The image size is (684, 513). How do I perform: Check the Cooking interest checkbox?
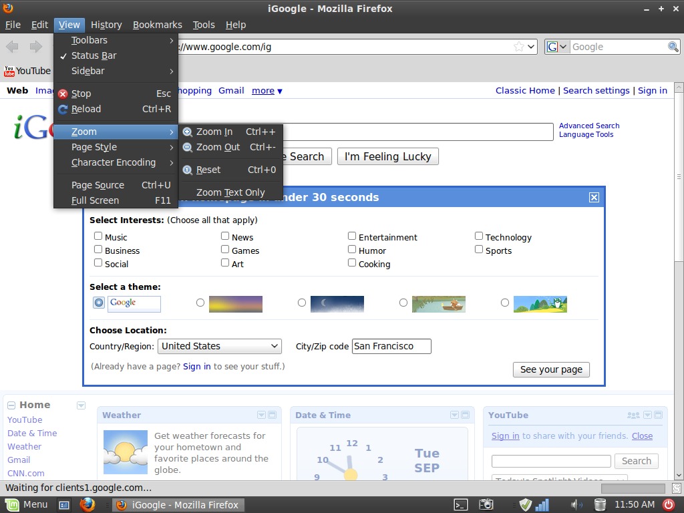(352, 263)
